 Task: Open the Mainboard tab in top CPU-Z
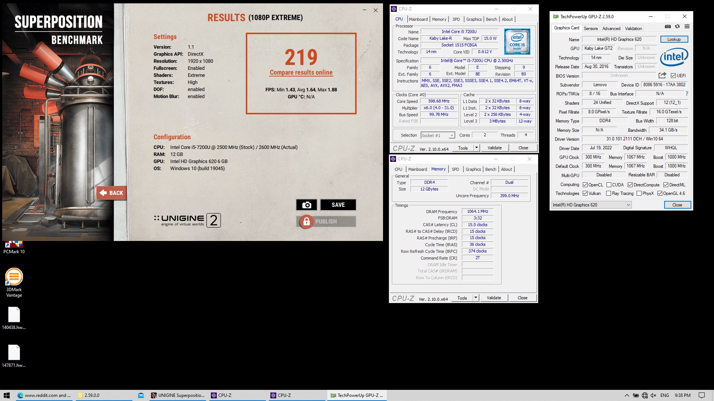click(x=418, y=19)
